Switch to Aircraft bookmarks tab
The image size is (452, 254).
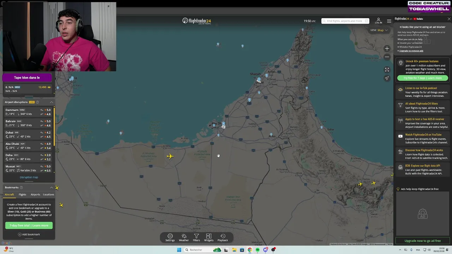[x=9, y=194]
